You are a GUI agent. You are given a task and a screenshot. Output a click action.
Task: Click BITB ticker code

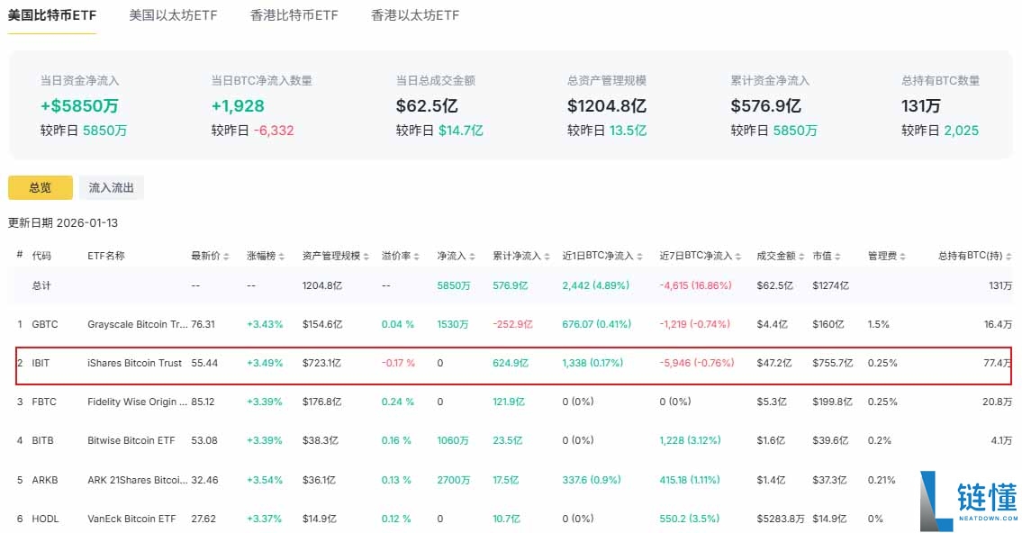click(43, 441)
